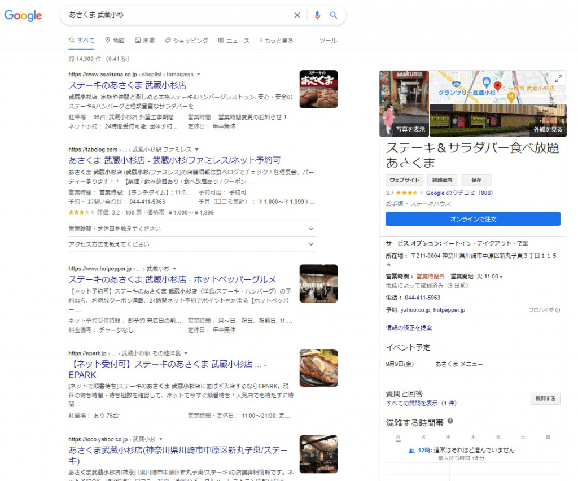Screen dimensions: 578x481
Task: Click the magnifier search icon
Action: (334, 15)
